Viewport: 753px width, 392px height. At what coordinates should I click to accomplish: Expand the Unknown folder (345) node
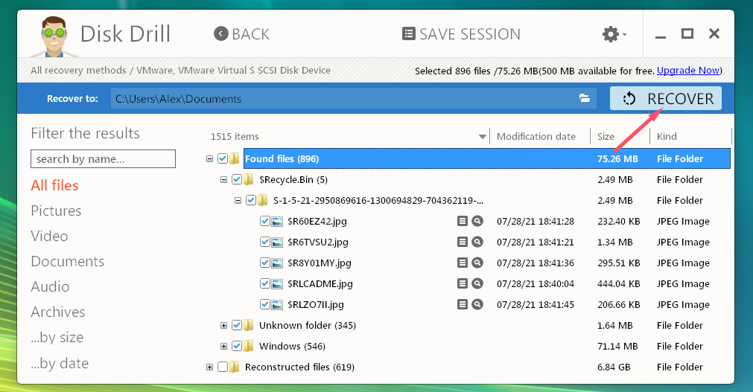(223, 325)
